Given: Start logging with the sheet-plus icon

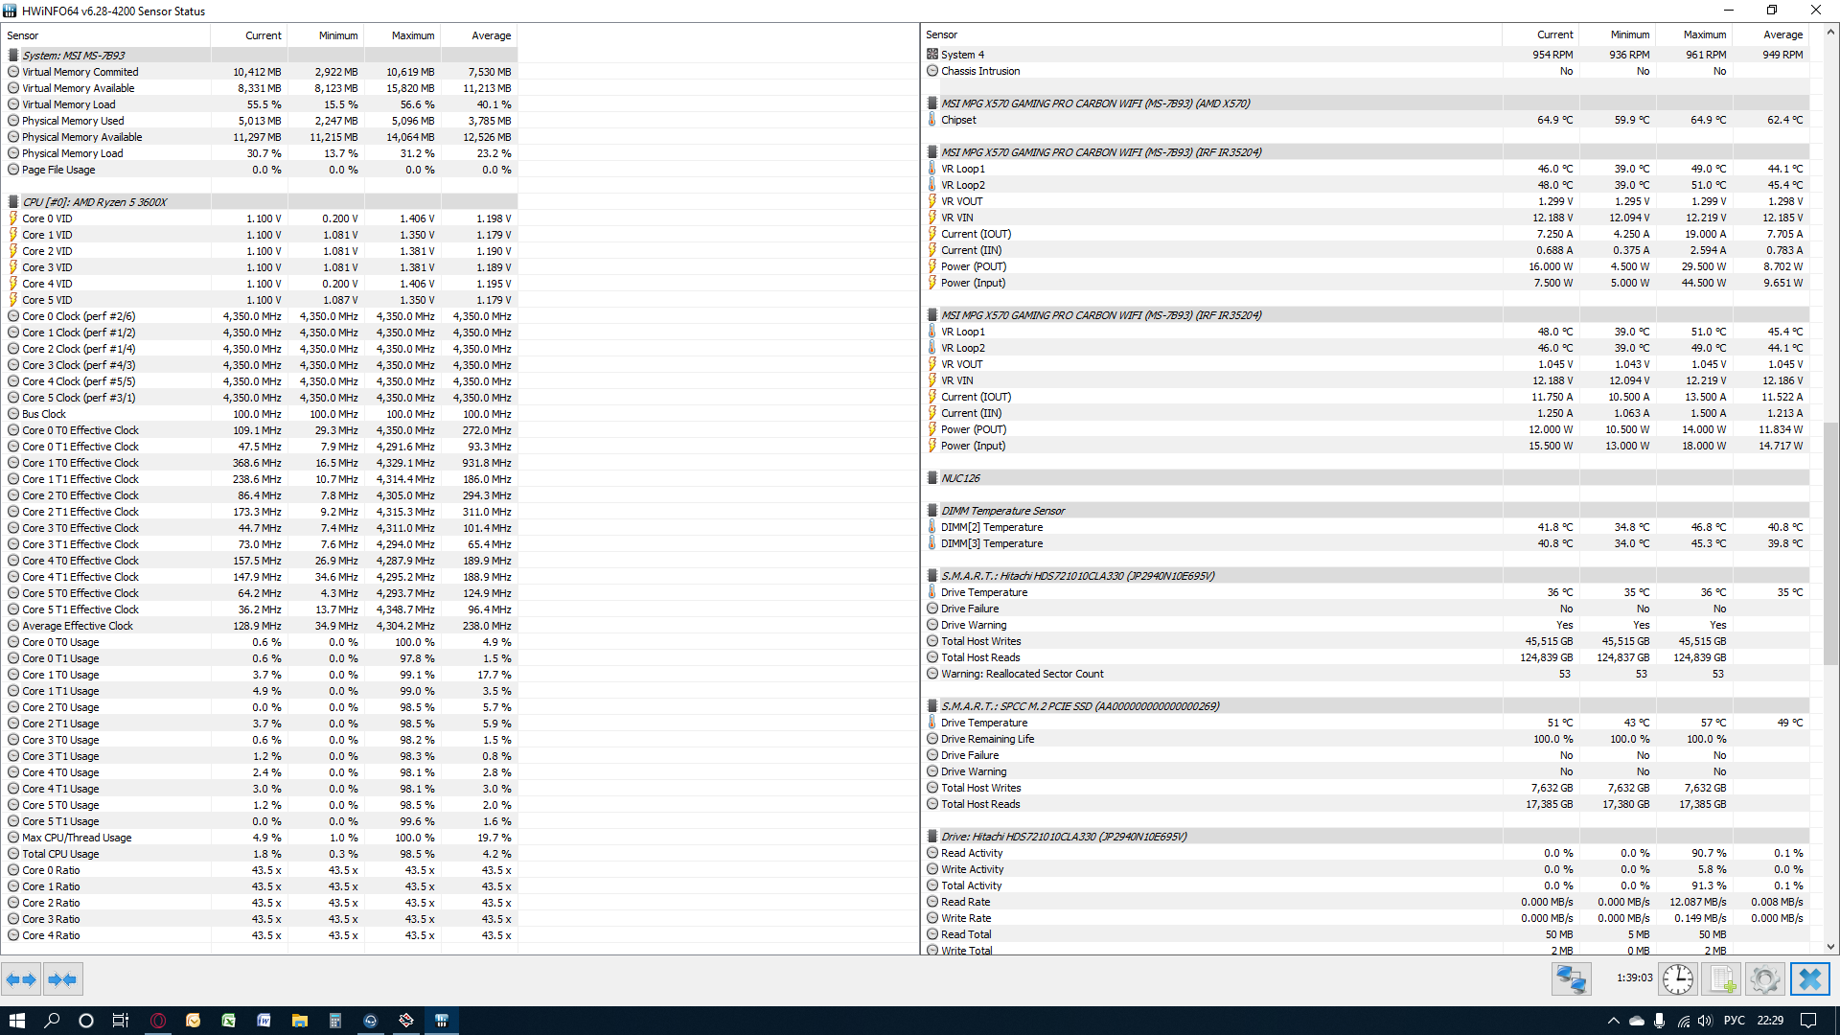Looking at the screenshot, I should pos(1722,979).
